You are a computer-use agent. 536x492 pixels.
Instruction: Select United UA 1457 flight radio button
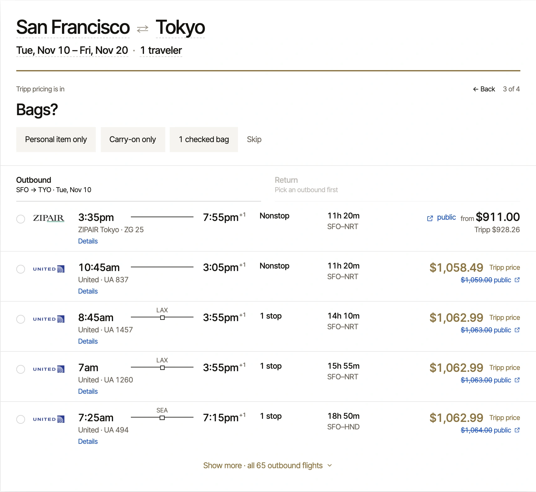pyautogui.click(x=21, y=319)
